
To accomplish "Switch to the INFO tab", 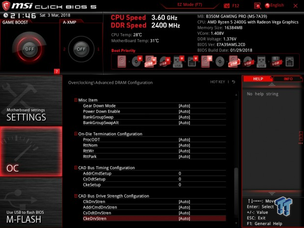I will 288,79.
